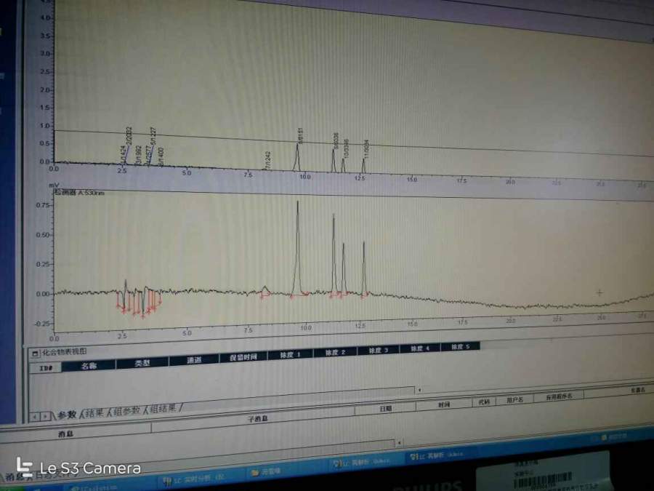This screenshot has height=491, width=654.
Task: Click the 应用程序名 column header
Action: (x=560, y=396)
